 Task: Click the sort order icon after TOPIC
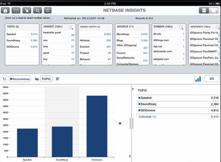coord(58,79)
